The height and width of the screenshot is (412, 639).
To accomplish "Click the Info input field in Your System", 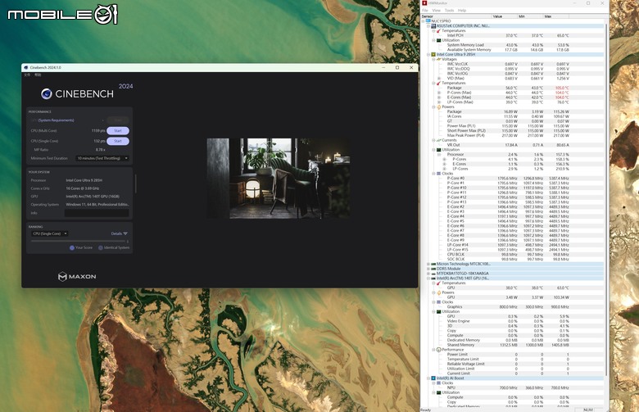I will point(97,213).
